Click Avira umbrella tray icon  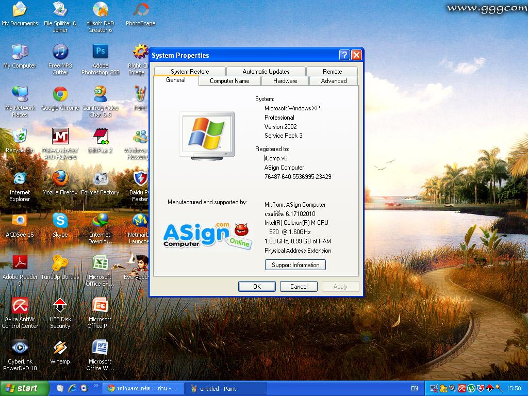point(461,389)
